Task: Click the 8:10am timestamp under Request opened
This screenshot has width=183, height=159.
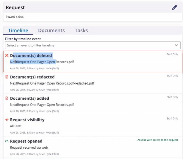Action: [x=34, y=154]
